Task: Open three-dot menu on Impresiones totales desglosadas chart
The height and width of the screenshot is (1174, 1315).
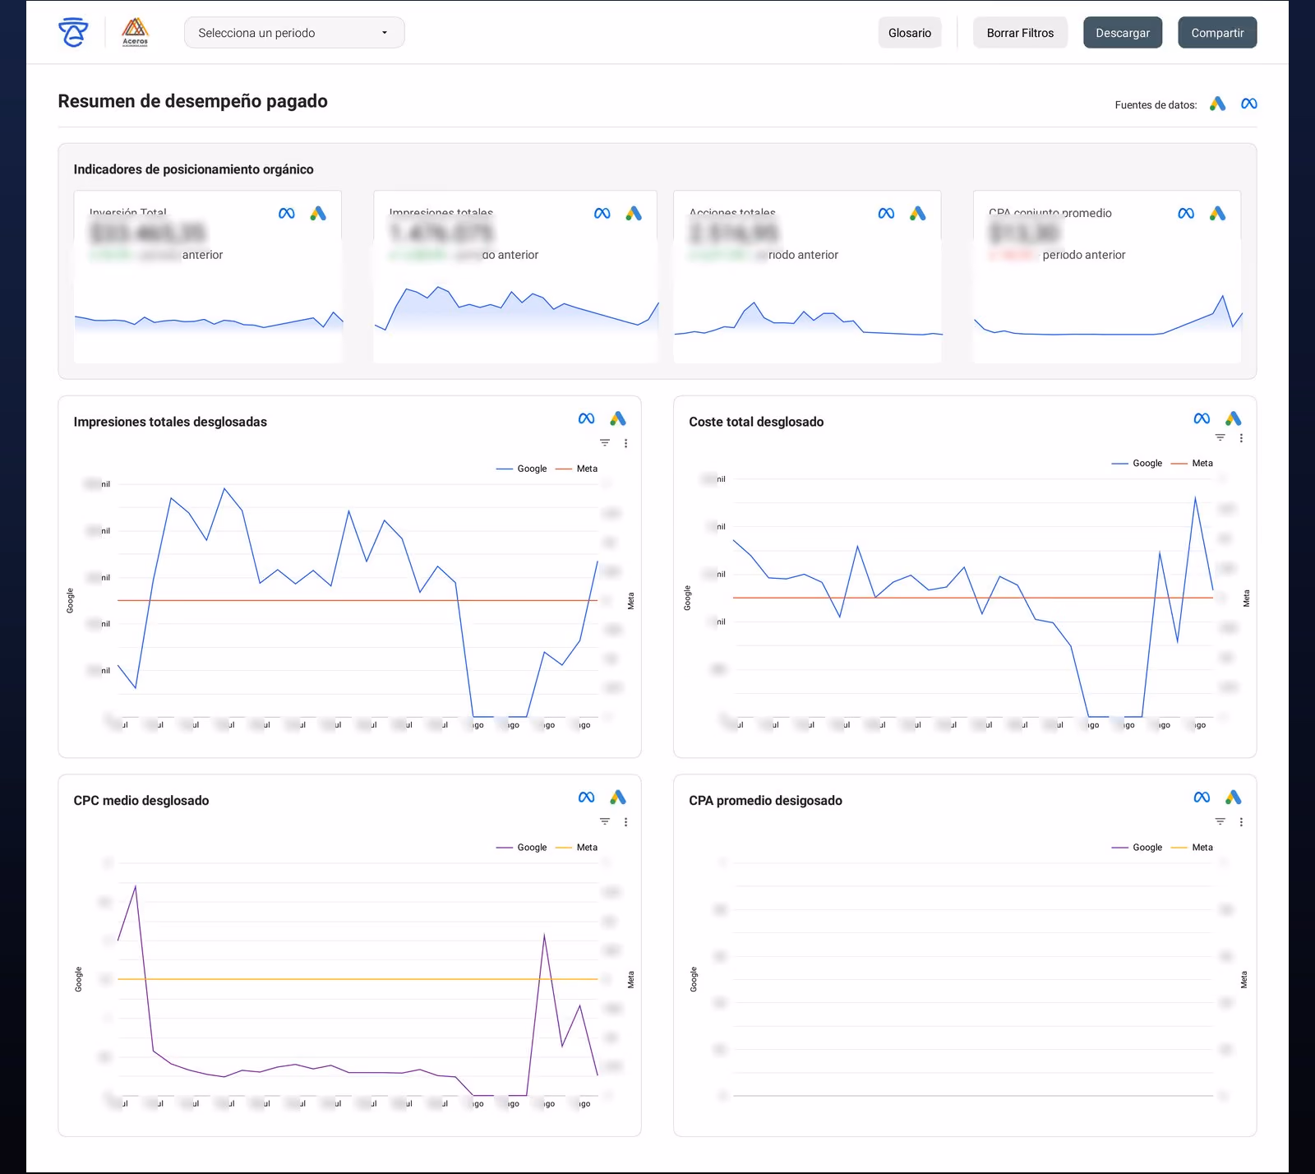Action: pyautogui.click(x=626, y=443)
